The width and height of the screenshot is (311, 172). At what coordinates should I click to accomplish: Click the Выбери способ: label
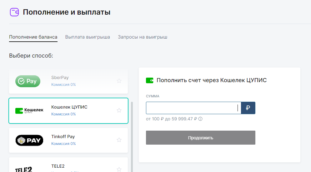tap(31, 56)
